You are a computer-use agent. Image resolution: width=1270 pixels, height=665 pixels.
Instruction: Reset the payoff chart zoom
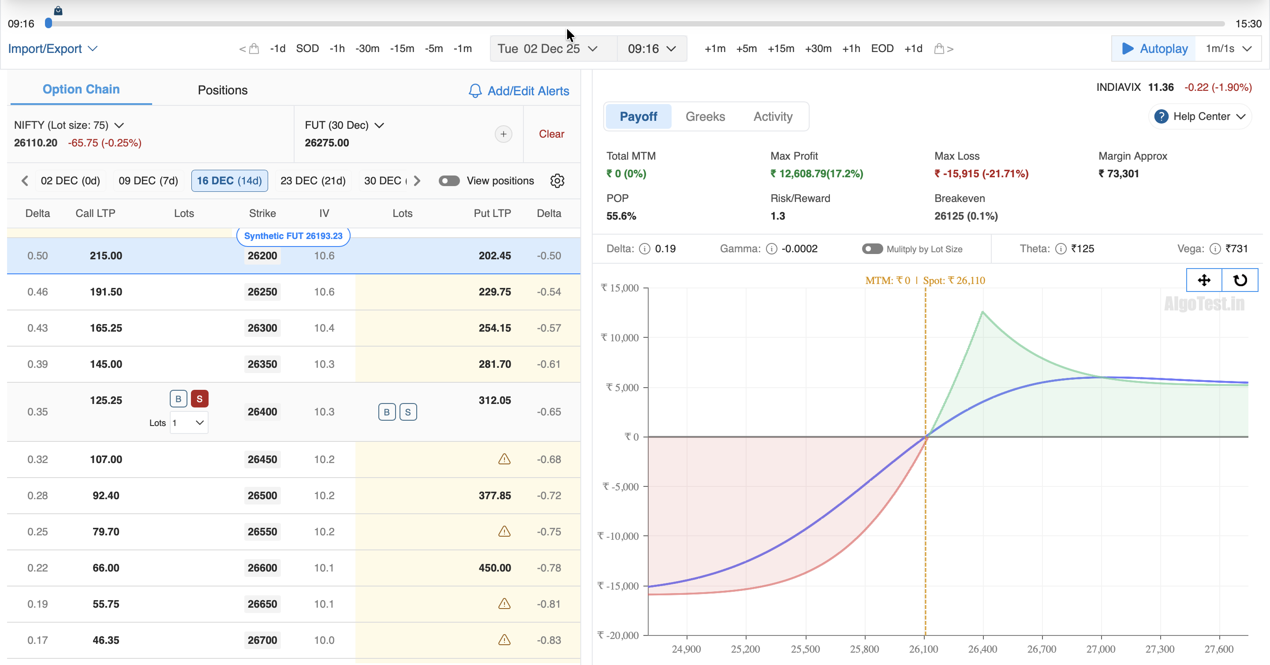[1240, 280]
